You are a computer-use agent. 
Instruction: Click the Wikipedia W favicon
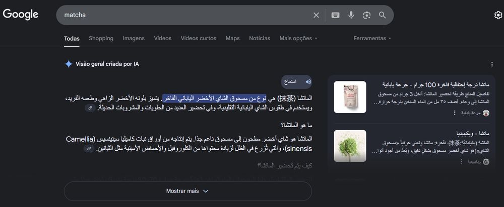(x=486, y=162)
